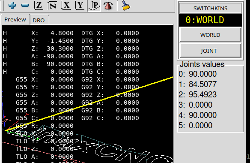Click joint 1 value 84.5077
The image size is (250, 163).
202,84
